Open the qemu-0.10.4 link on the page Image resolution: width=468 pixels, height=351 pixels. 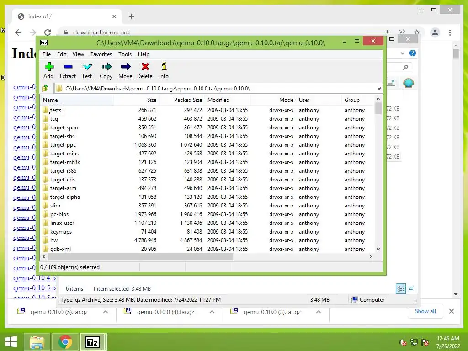click(34, 278)
